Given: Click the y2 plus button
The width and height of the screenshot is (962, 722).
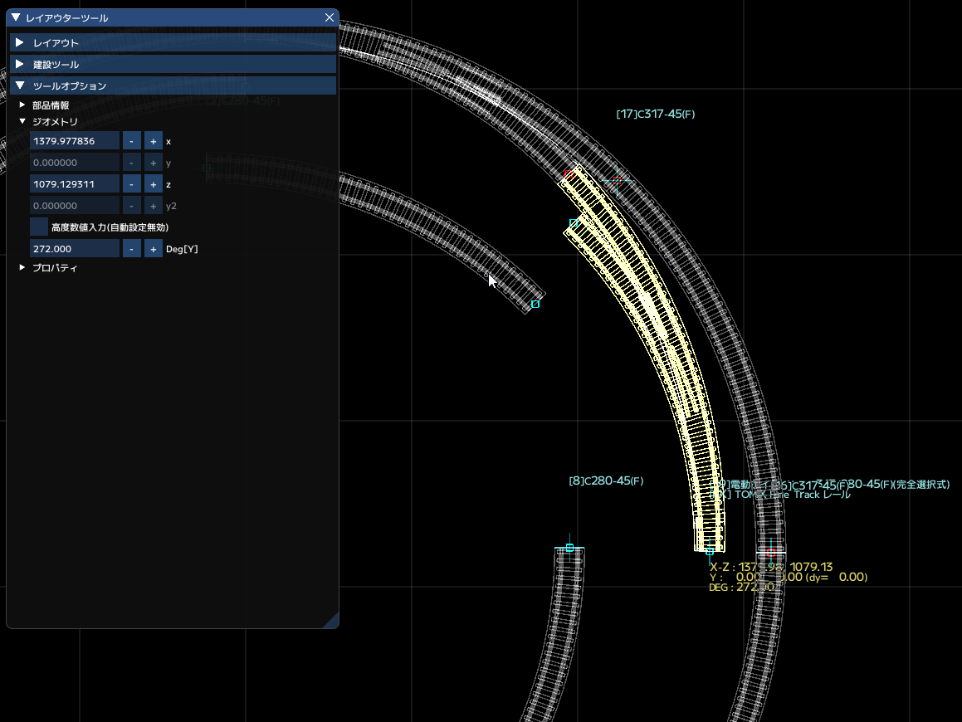Looking at the screenshot, I should tap(154, 206).
